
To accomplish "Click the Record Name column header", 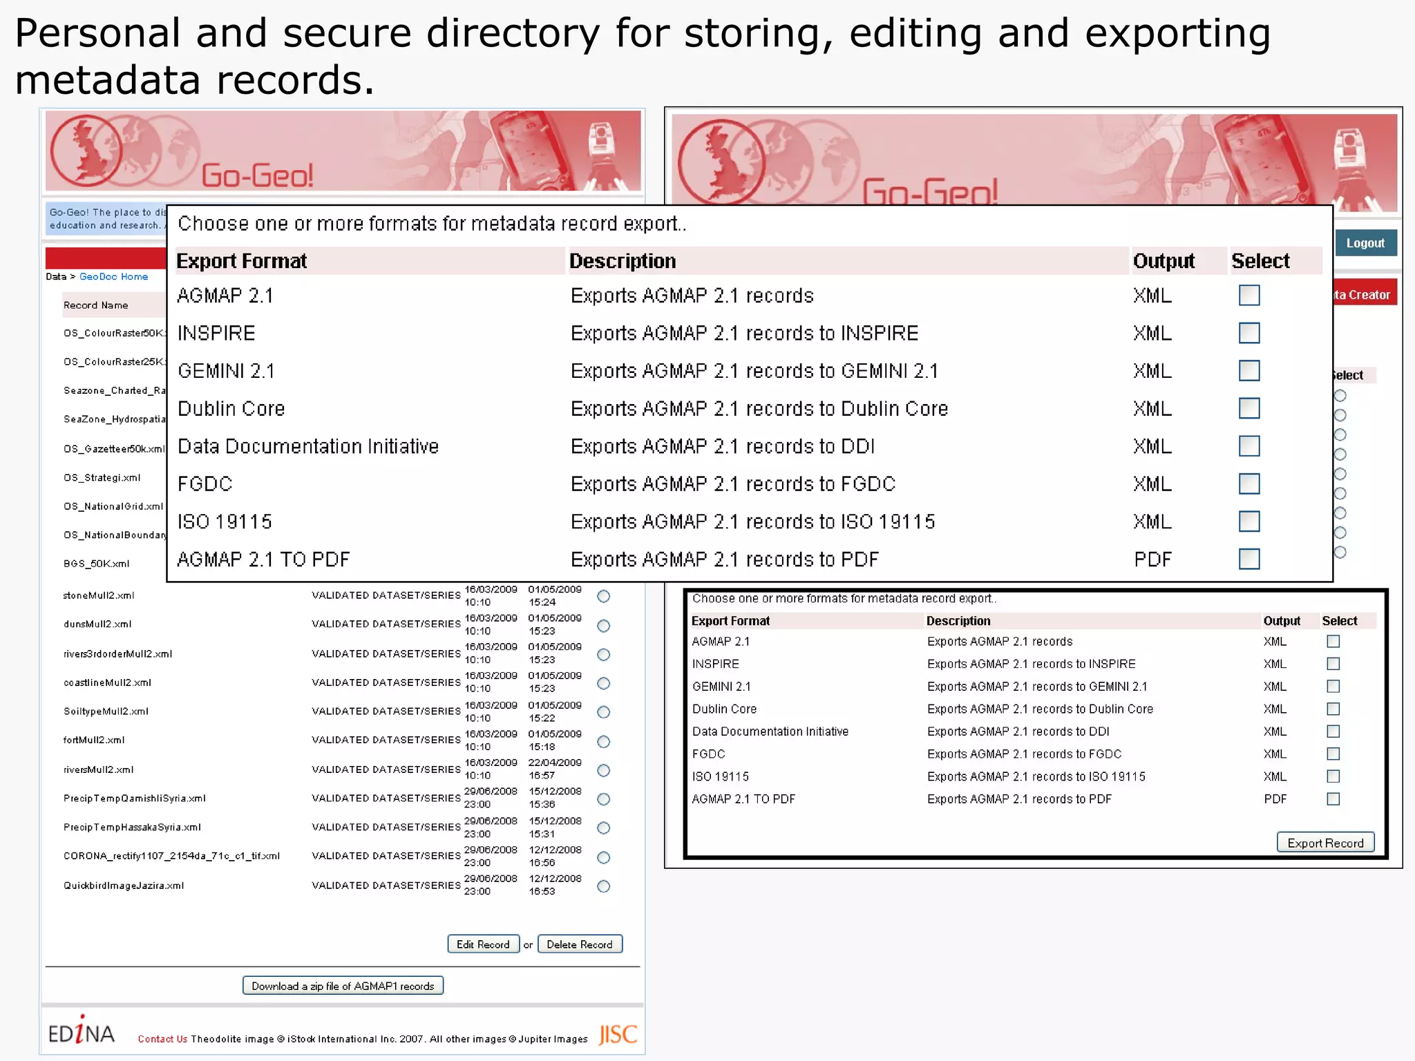I will point(96,305).
